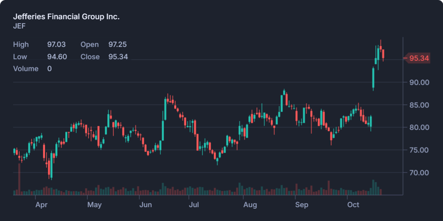This screenshot has width=443, height=221.
Task: Click the Jun label on time axis
Action: pos(146,205)
